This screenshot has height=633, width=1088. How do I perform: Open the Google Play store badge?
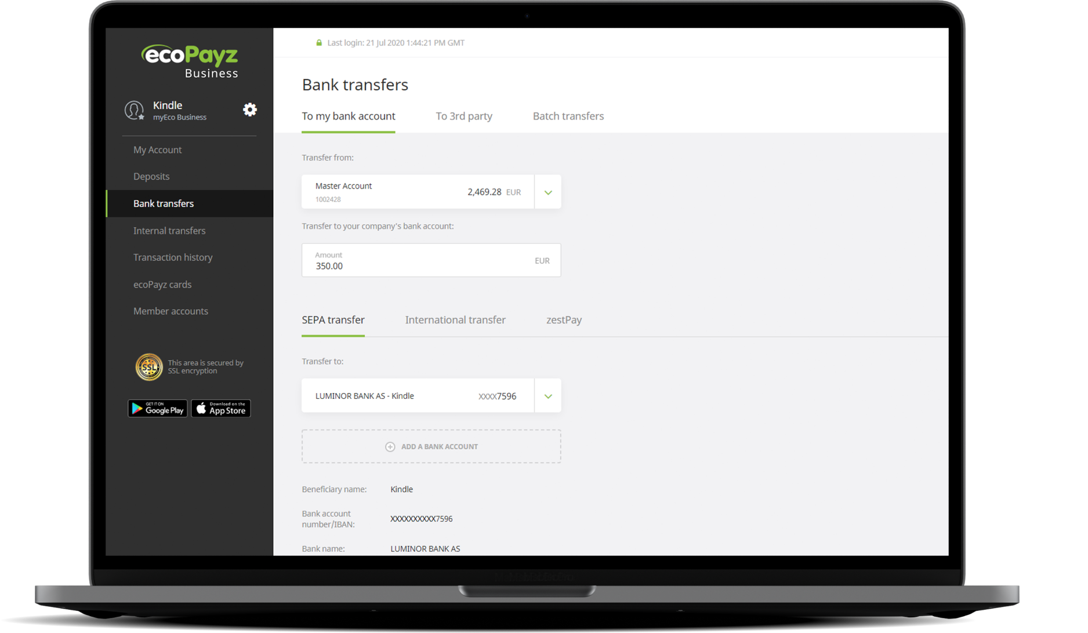(158, 409)
